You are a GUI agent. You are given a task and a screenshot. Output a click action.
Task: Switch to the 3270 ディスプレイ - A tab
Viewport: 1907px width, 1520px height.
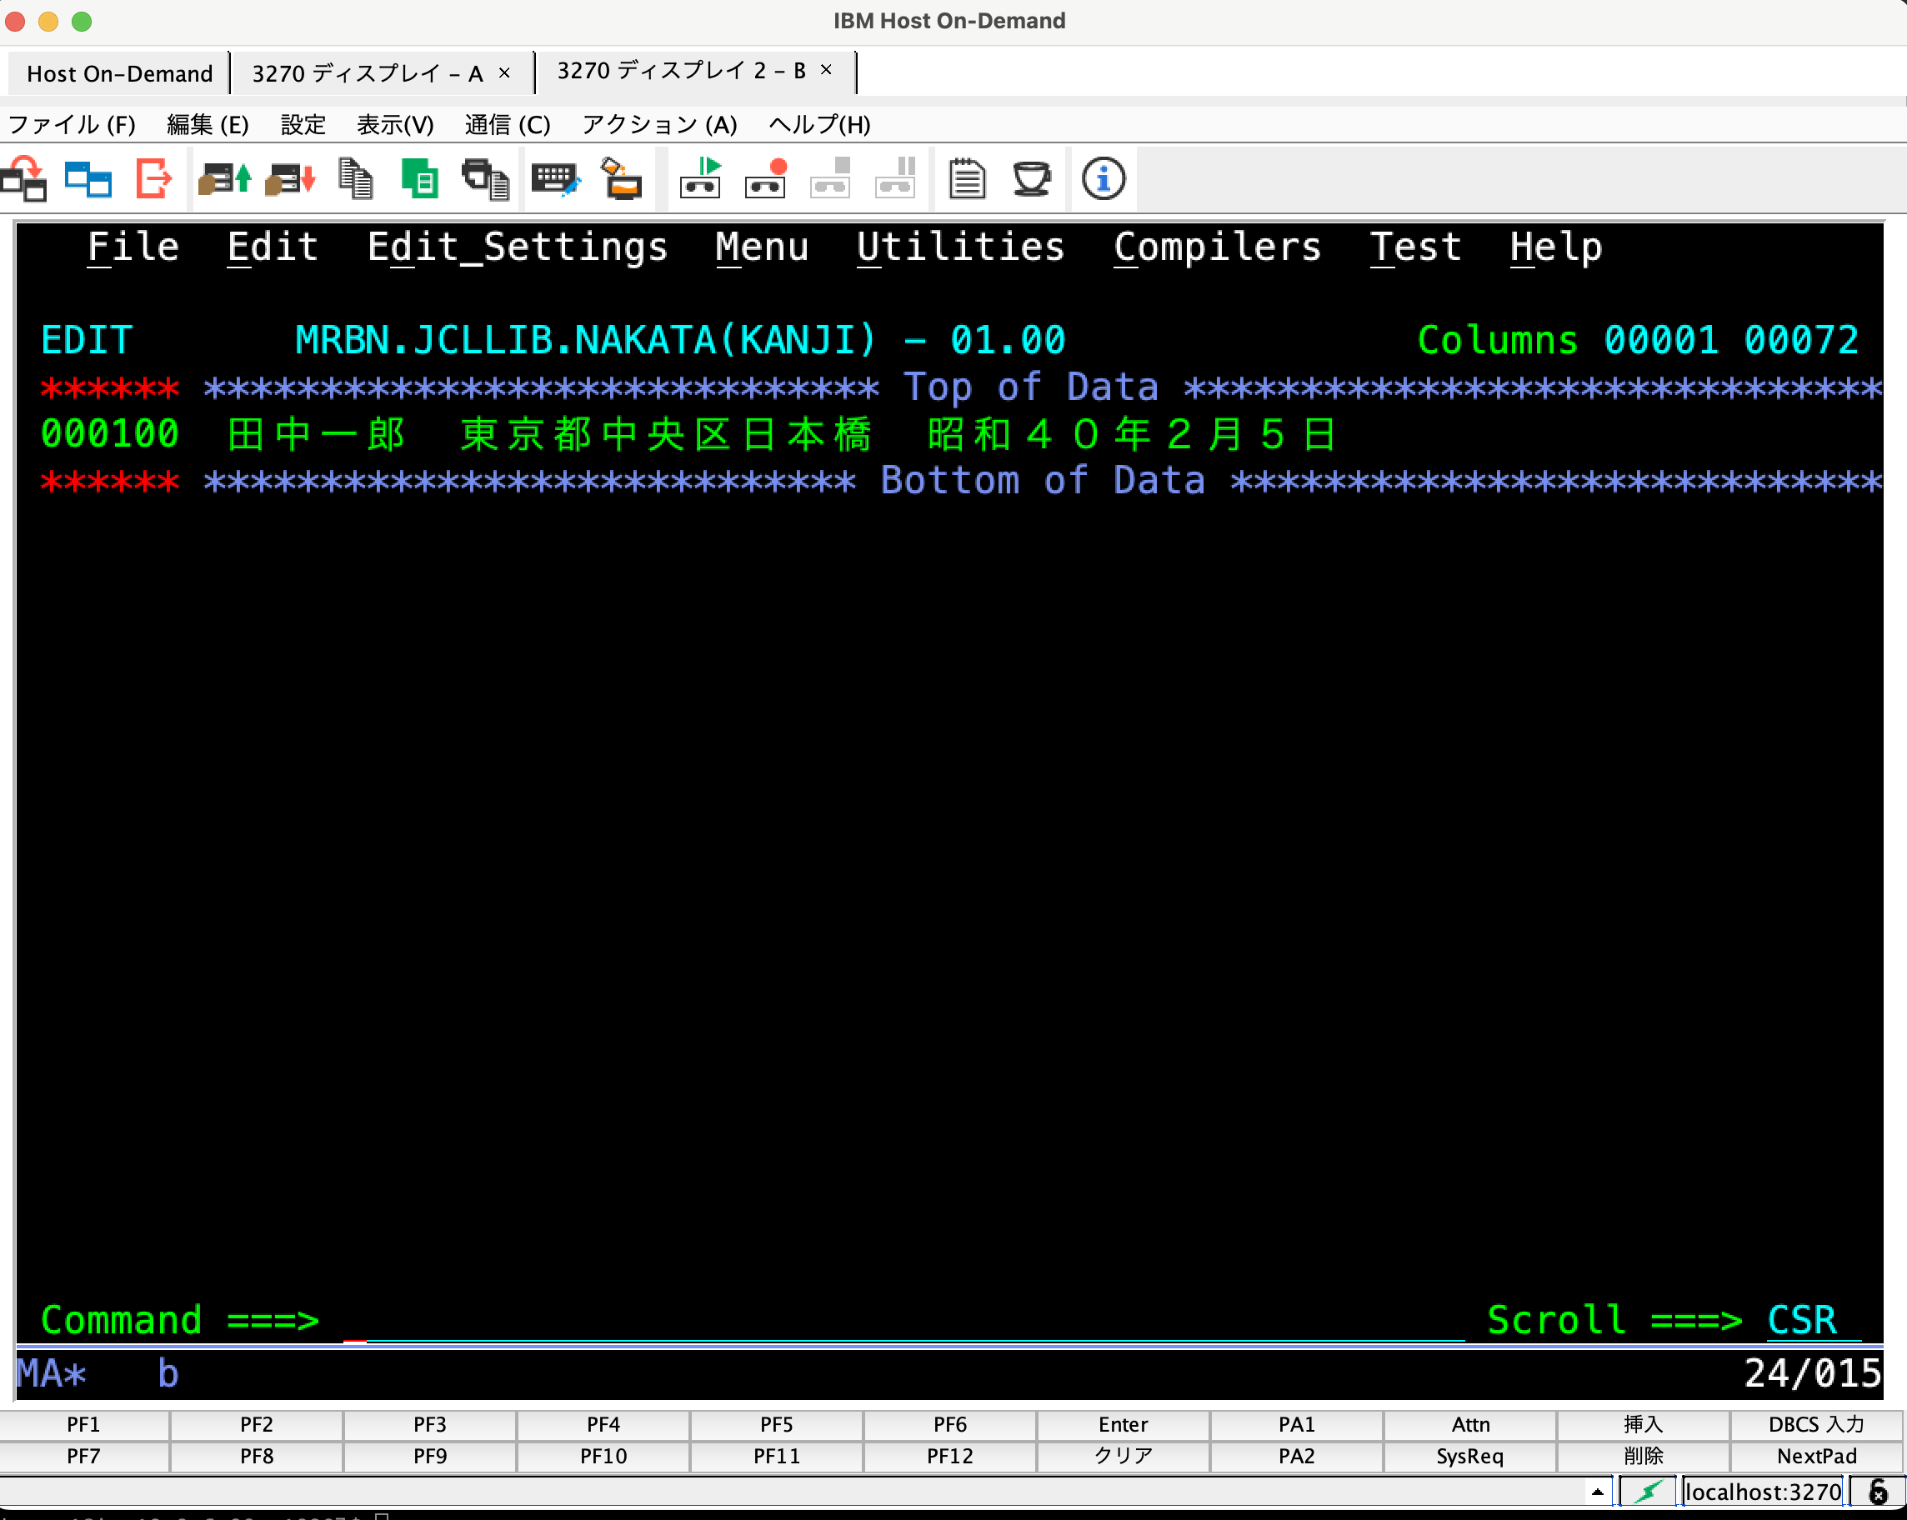click(x=367, y=73)
